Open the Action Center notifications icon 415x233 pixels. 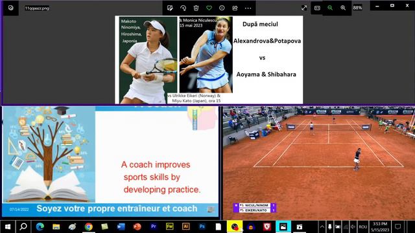397,227
